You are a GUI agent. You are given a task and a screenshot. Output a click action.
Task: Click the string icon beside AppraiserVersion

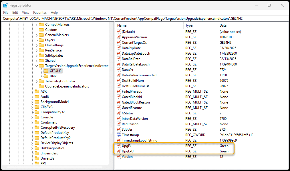point(119,37)
